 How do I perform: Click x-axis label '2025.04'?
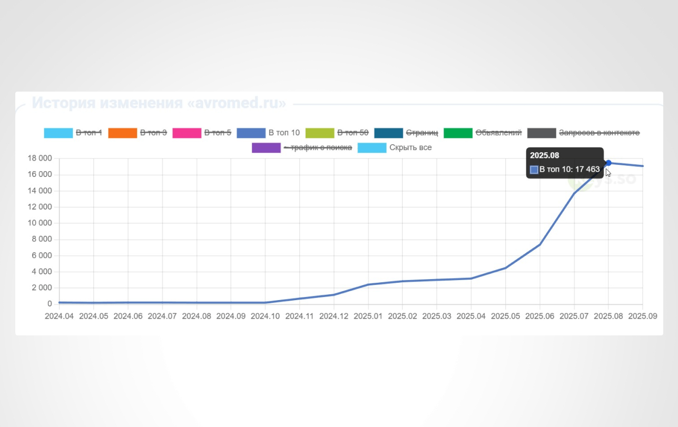471,316
